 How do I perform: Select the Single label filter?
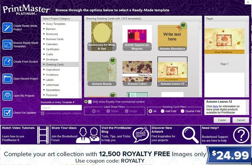(x=127, y=111)
